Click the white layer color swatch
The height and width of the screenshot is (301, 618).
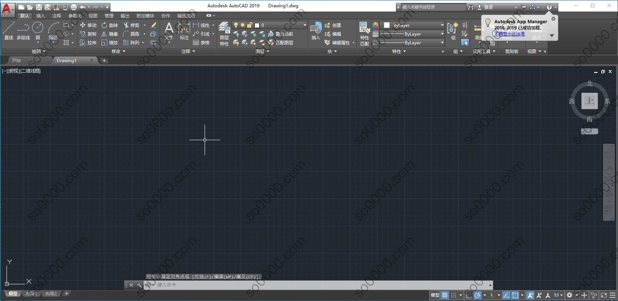257,25
